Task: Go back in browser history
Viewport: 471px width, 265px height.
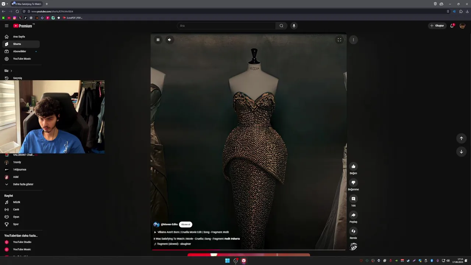Action: tap(4, 11)
